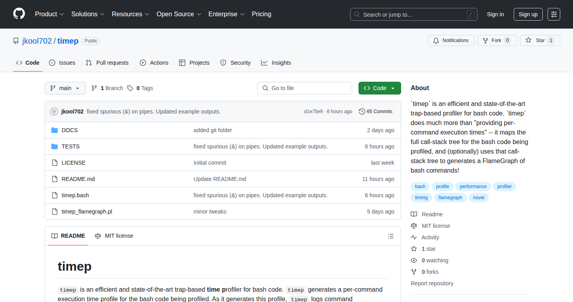
Task: Focus the Search or jump to field
Action: [x=414, y=14]
